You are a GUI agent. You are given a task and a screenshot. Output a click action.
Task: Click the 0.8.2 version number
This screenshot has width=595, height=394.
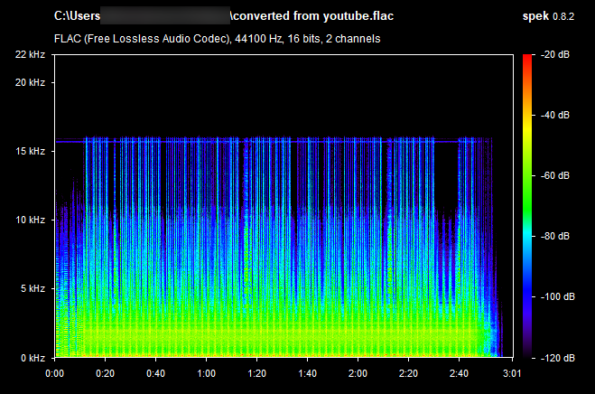point(569,16)
